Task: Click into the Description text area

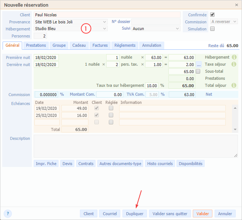Action: pos(135,146)
